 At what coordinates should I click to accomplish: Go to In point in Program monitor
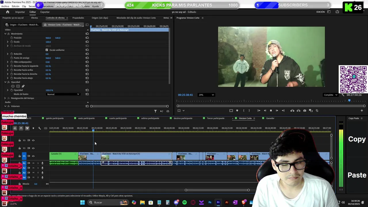(x=259, y=110)
